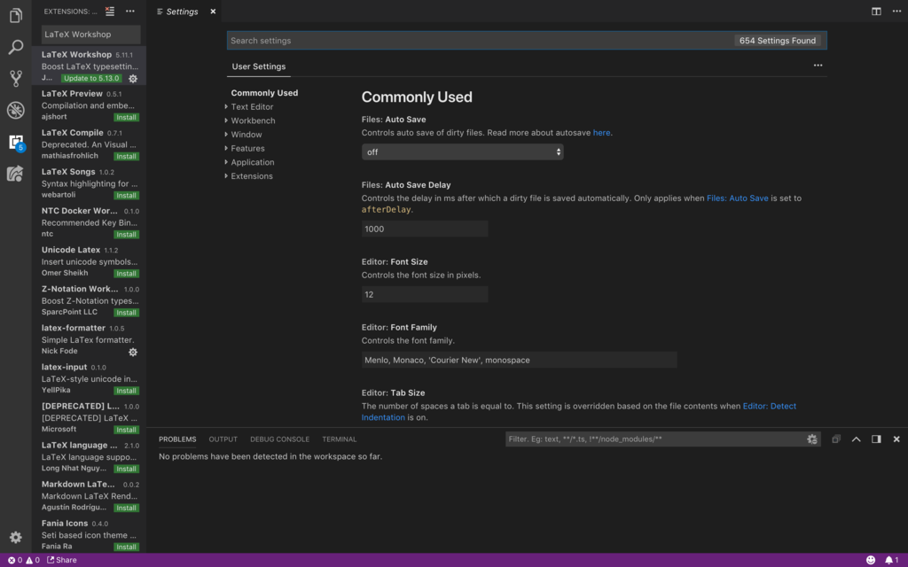908x567 pixels.
Task: Collapse all in Problems panel
Action: 835,439
